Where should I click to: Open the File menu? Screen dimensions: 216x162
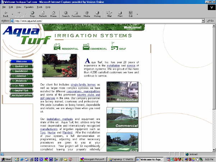click(x=4, y=7)
